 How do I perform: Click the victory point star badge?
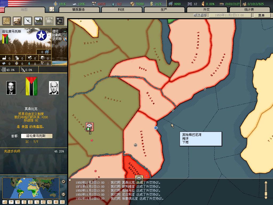point(41,36)
